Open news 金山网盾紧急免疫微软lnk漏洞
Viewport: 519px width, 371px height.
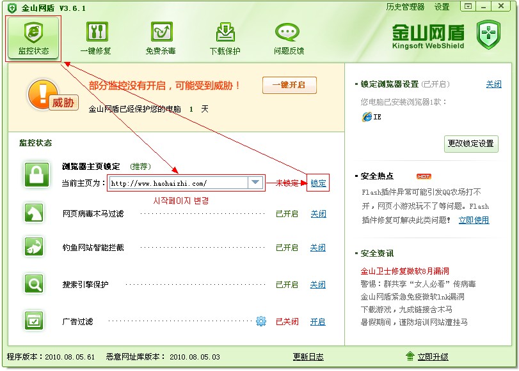(x=412, y=297)
